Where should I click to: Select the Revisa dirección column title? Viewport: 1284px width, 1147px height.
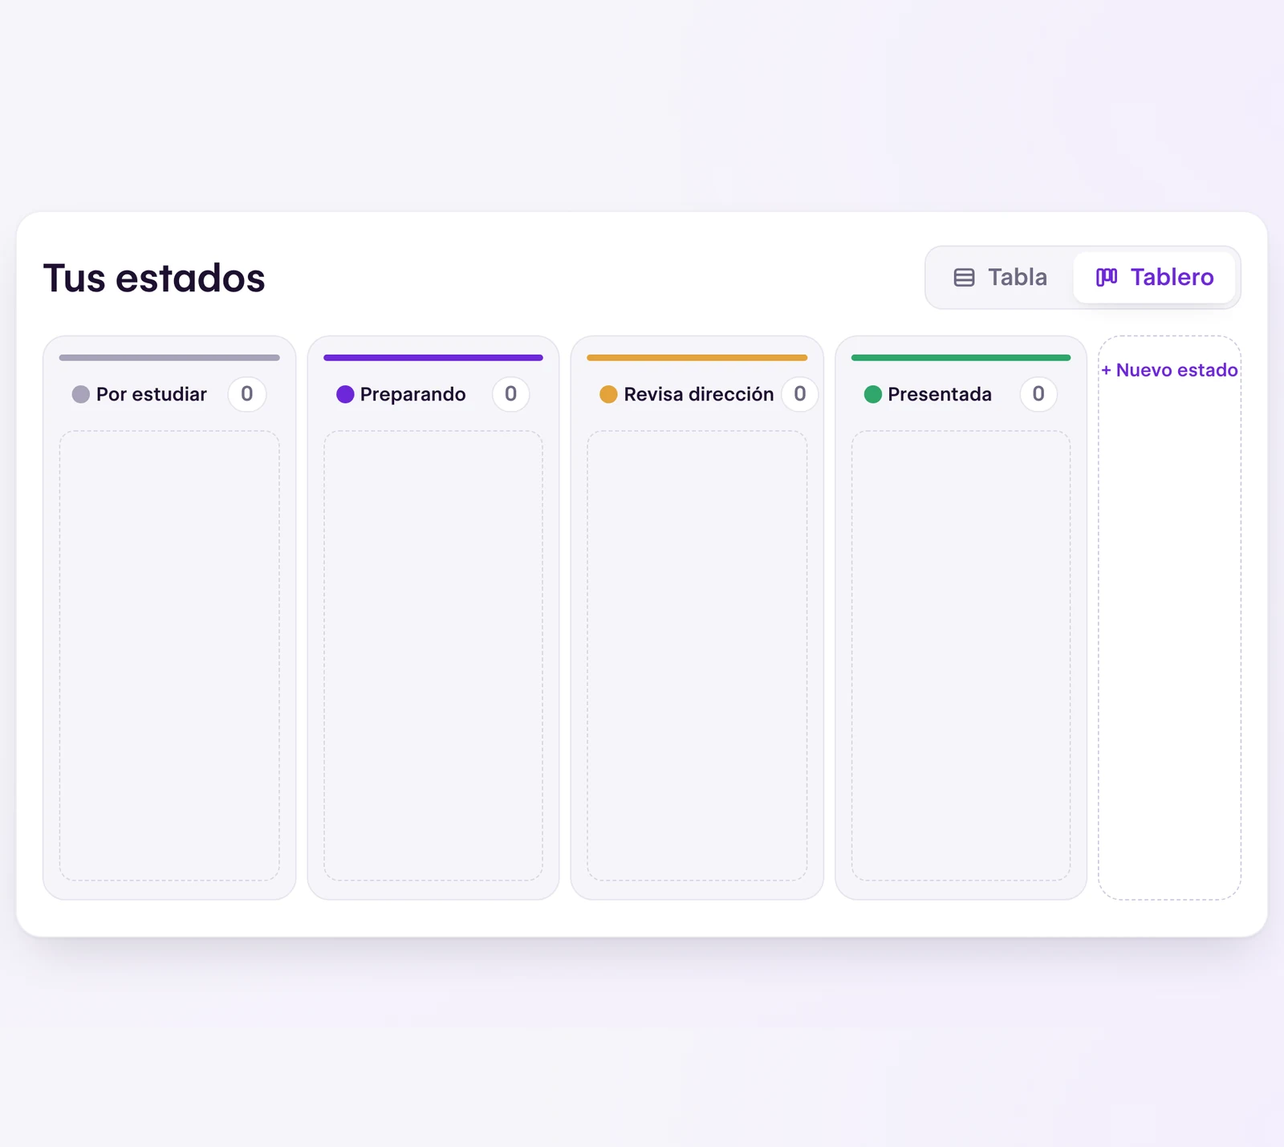(x=699, y=394)
